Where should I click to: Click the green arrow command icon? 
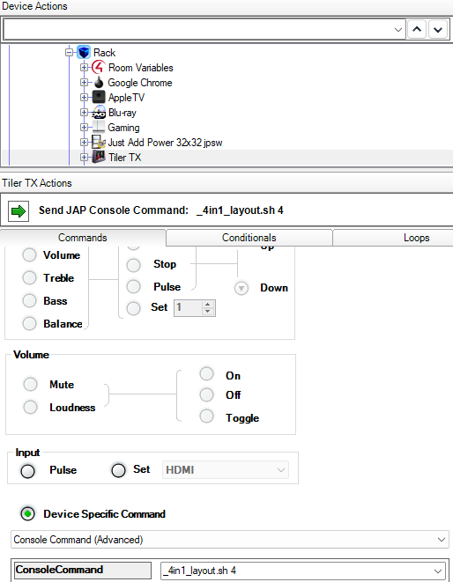(19, 211)
